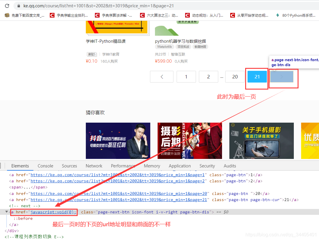The image size is (319, 240).
Task: Click the Matplotlib tag
Action: coord(164,47)
